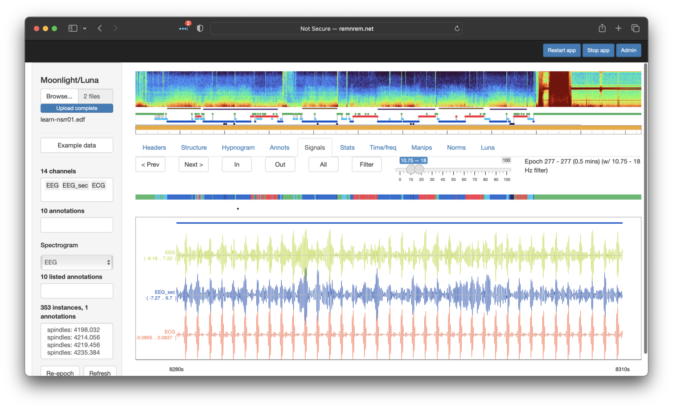Click the extension icon with red badge
This screenshot has width=673, height=409.
click(183, 29)
